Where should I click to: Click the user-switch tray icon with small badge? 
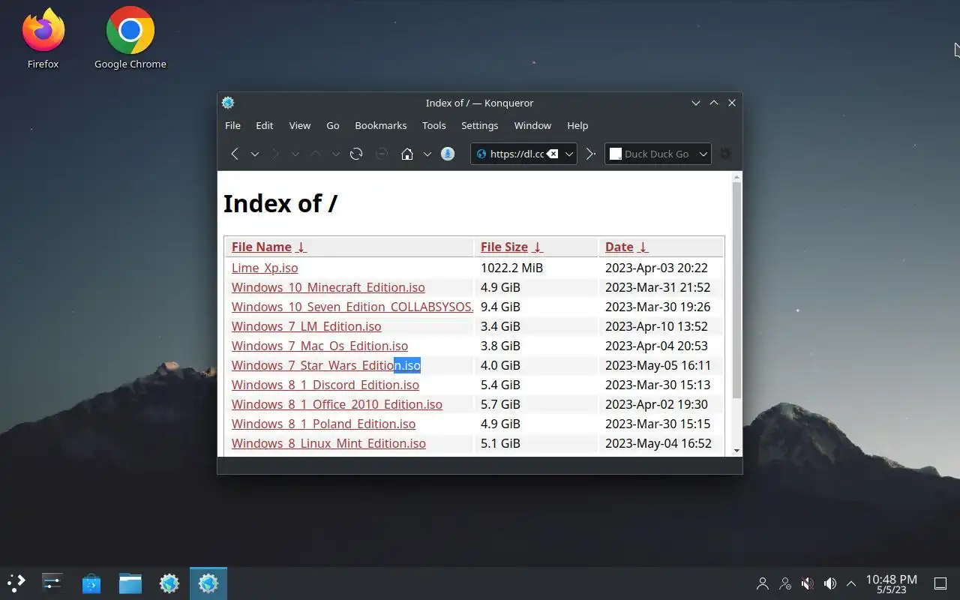(785, 583)
